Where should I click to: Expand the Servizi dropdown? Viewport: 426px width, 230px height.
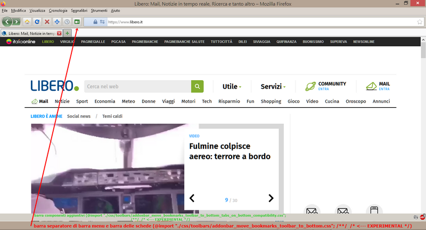coord(273,87)
